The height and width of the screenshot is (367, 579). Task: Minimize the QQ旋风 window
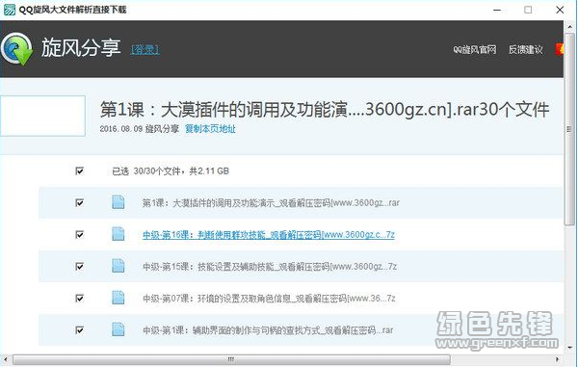(x=497, y=10)
